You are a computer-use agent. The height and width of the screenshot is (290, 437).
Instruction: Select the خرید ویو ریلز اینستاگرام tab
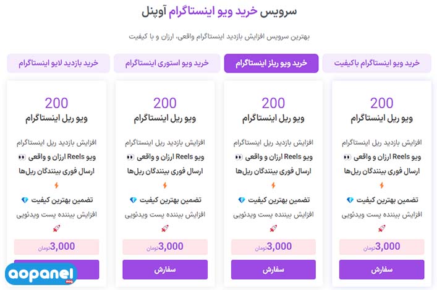(271, 63)
